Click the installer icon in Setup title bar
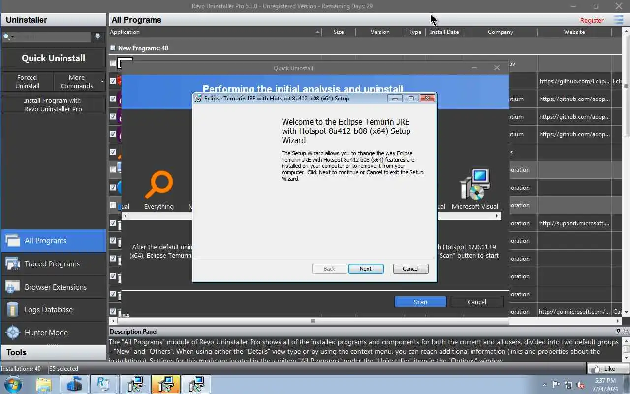 click(198, 98)
